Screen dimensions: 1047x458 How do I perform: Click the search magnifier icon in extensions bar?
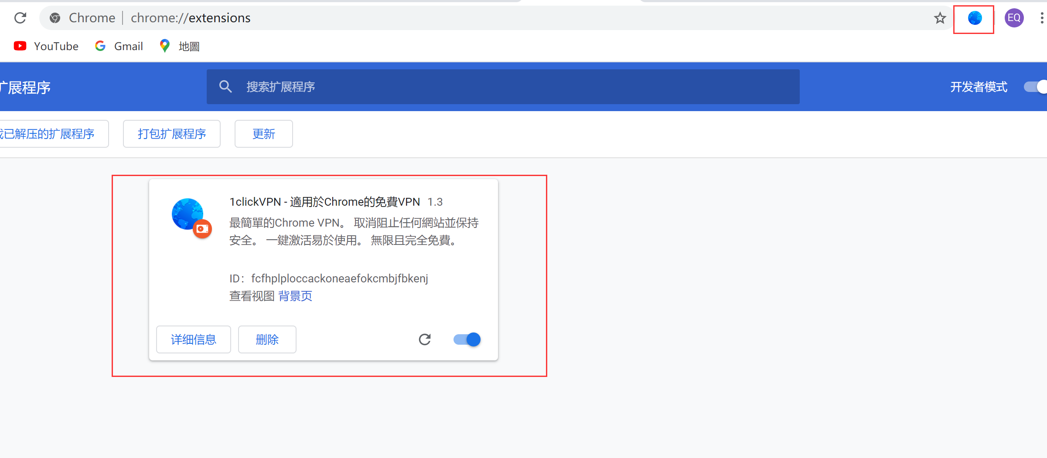click(225, 87)
